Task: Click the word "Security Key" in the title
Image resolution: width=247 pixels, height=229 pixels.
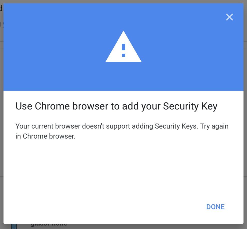Action: point(190,106)
